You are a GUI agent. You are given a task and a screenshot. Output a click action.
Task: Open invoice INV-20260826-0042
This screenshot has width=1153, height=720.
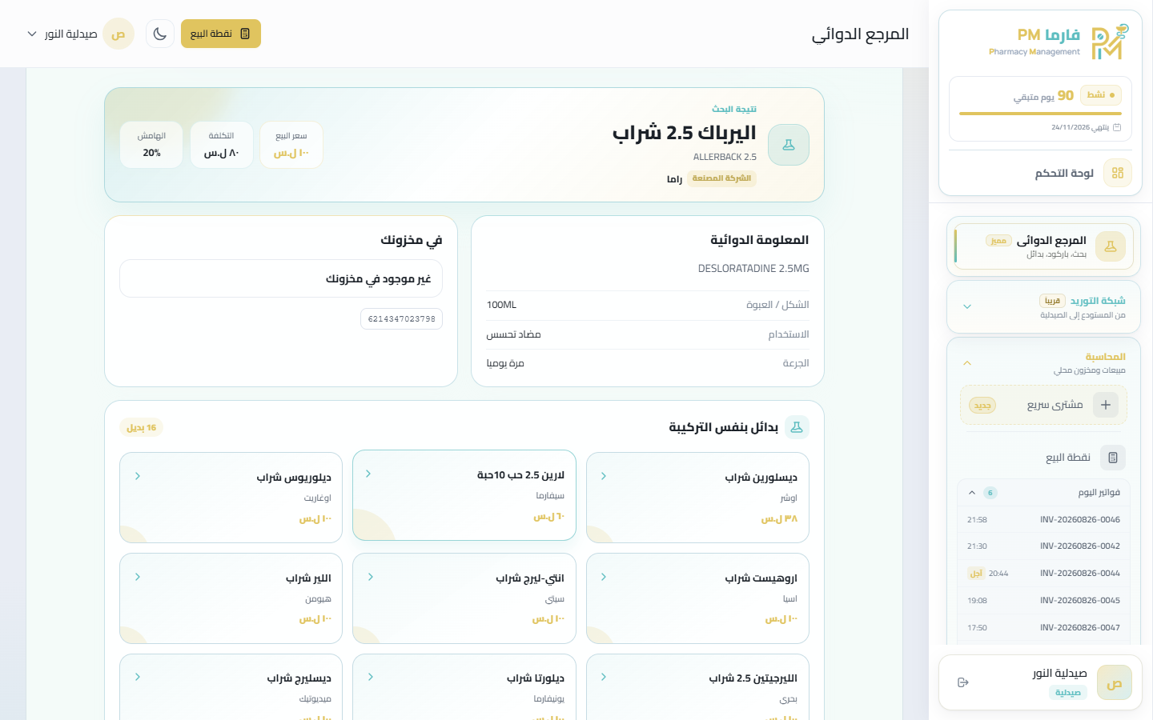click(1044, 546)
